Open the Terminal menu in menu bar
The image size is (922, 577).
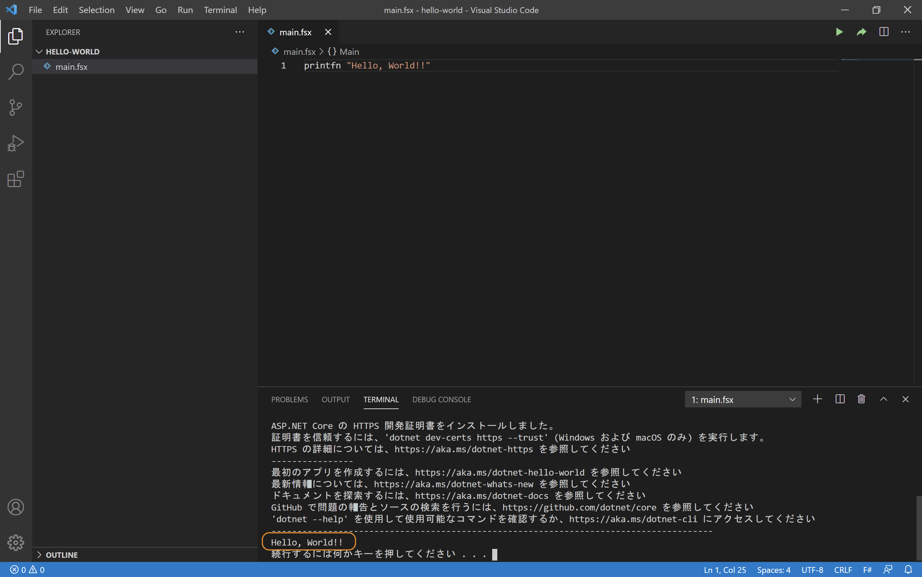click(x=220, y=10)
